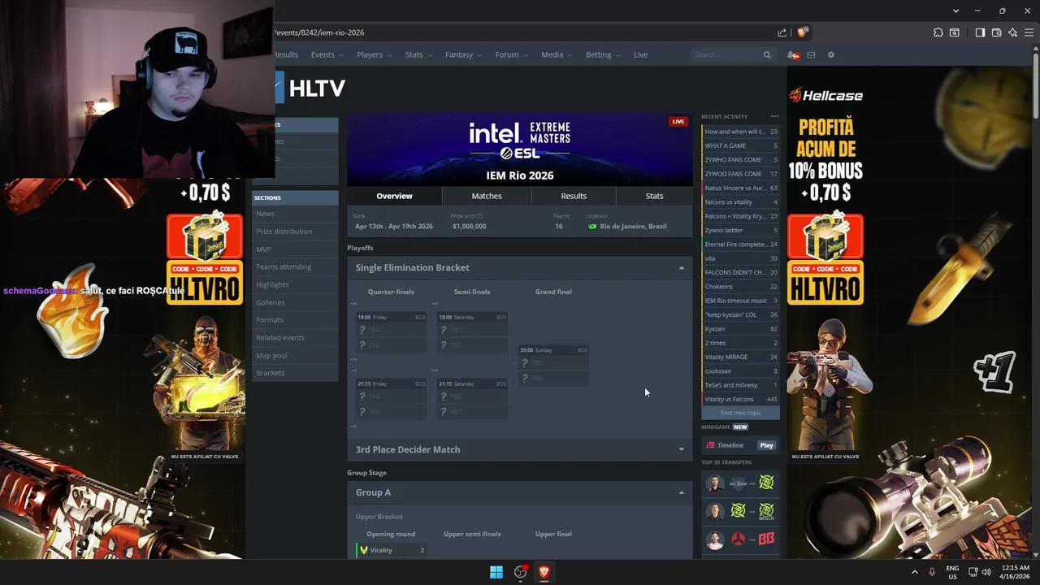Image resolution: width=1040 pixels, height=585 pixels.
Task: Open the 'Natus Vincere vs Aur...' forum topic
Action: (740, 188)
